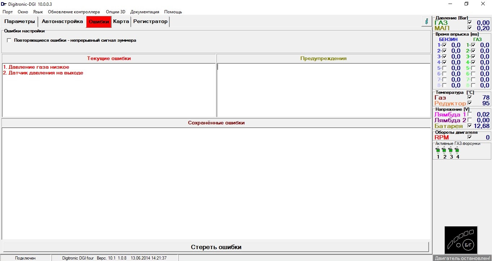The height and width of the screenshot is (261, 492).
Task: Click the blue info icon button
Action: 426,21
